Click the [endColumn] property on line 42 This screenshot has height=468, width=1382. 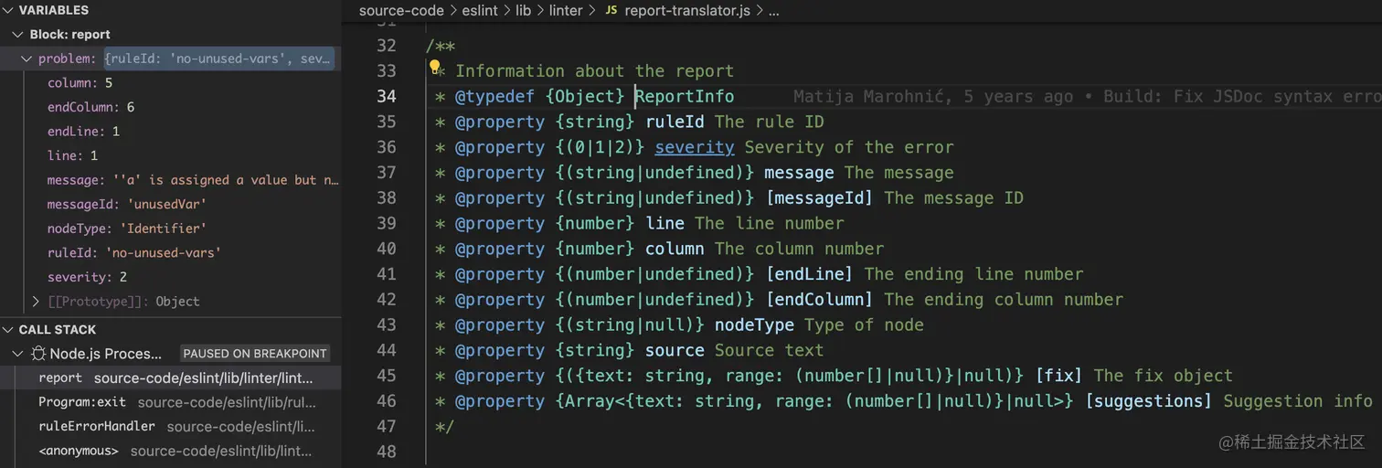pyautogui.click(x=819, y=300)
